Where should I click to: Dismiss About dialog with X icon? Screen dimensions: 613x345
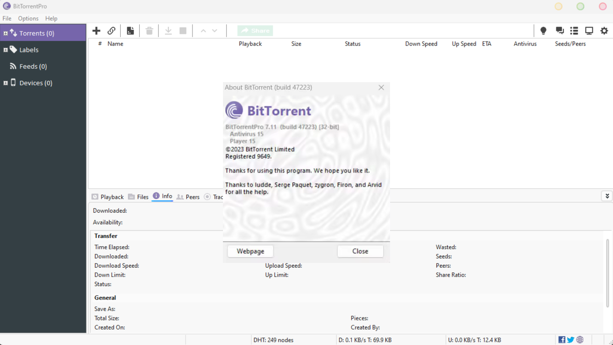(381, 87)
